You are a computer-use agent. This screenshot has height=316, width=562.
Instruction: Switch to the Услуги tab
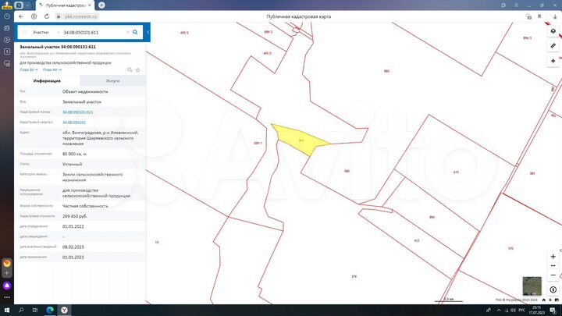112,80
